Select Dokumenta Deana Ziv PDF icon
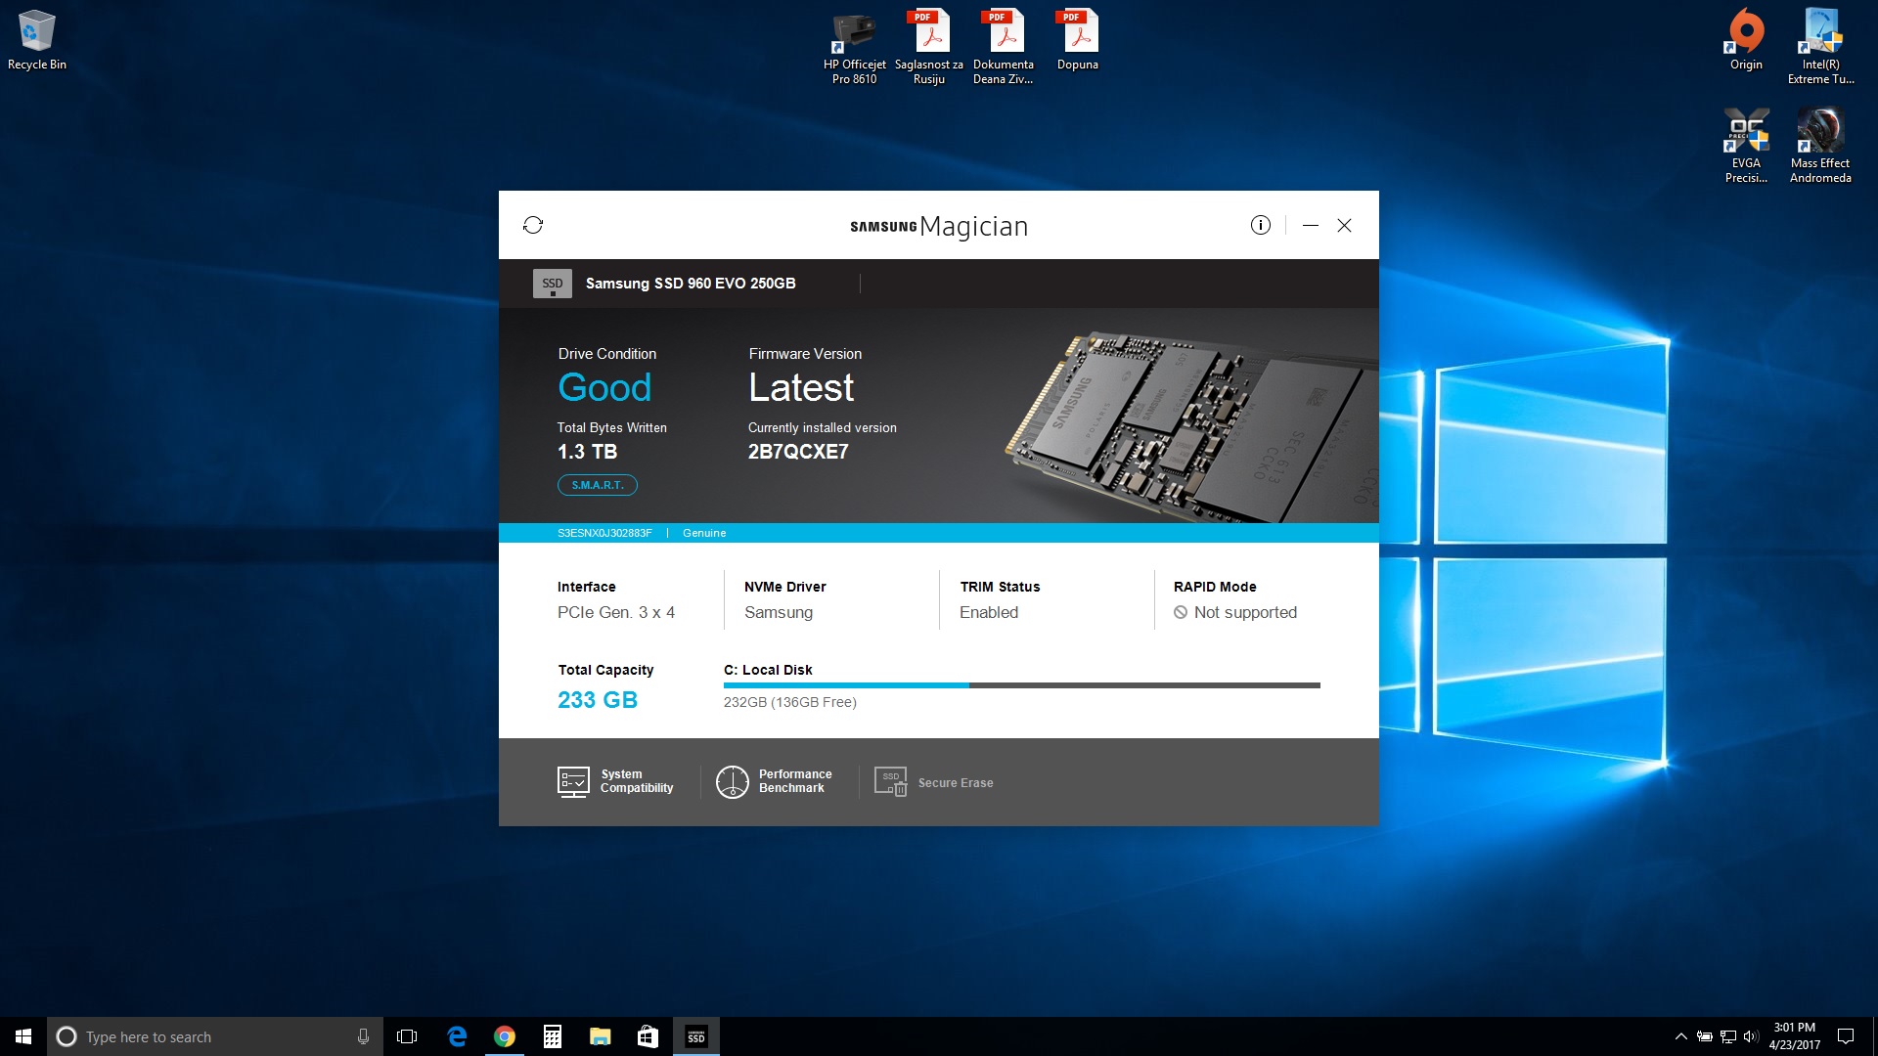The image size is (1878, 1056). 1004,47
